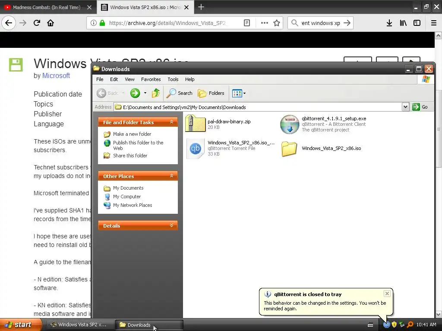Bookmark this page with the star icon
Image resolution: width=442 pixels, height=331 pixels.
[x=277, y=23]
